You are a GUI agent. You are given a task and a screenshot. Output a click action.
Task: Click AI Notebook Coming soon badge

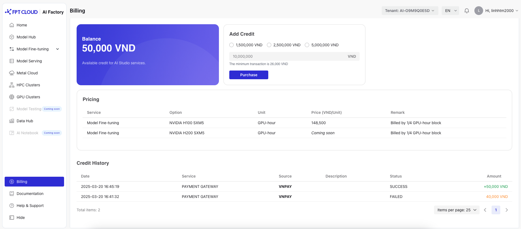(x=52, y=133)
